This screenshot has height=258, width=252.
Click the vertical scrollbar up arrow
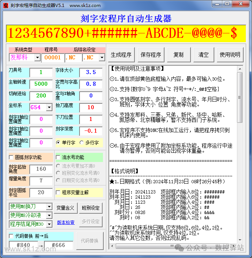point(240,69)
